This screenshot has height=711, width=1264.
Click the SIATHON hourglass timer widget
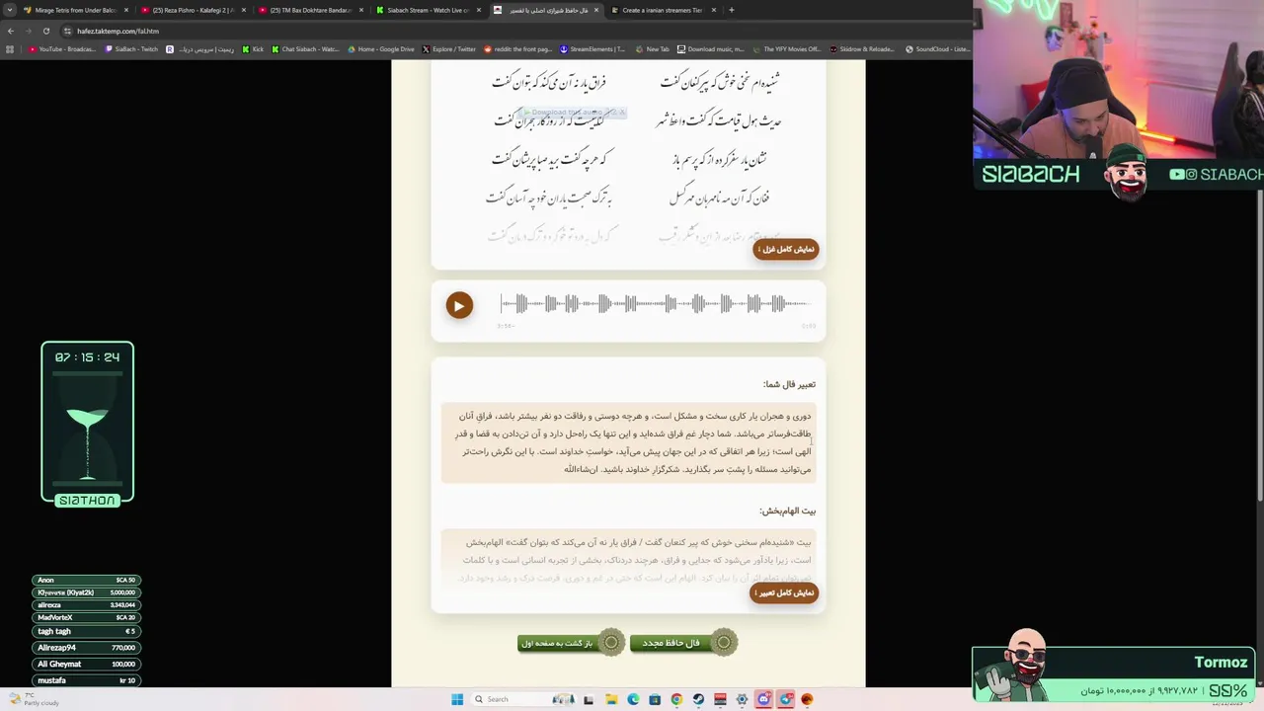coord(87,423)
